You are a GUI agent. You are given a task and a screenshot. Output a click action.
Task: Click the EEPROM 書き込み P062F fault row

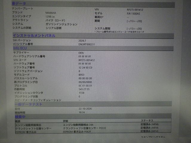tap(93, 132)
